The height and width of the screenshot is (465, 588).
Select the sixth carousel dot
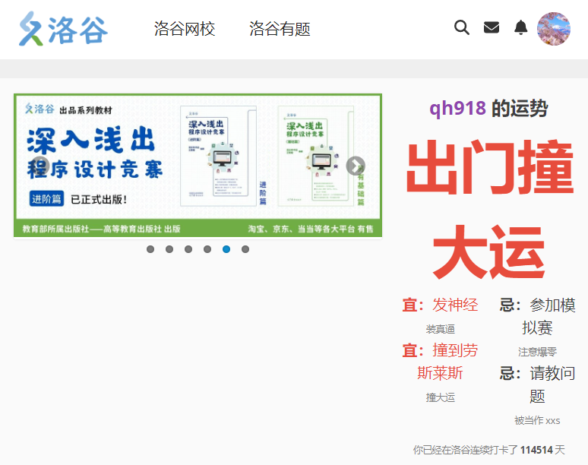tap(245, 249)
